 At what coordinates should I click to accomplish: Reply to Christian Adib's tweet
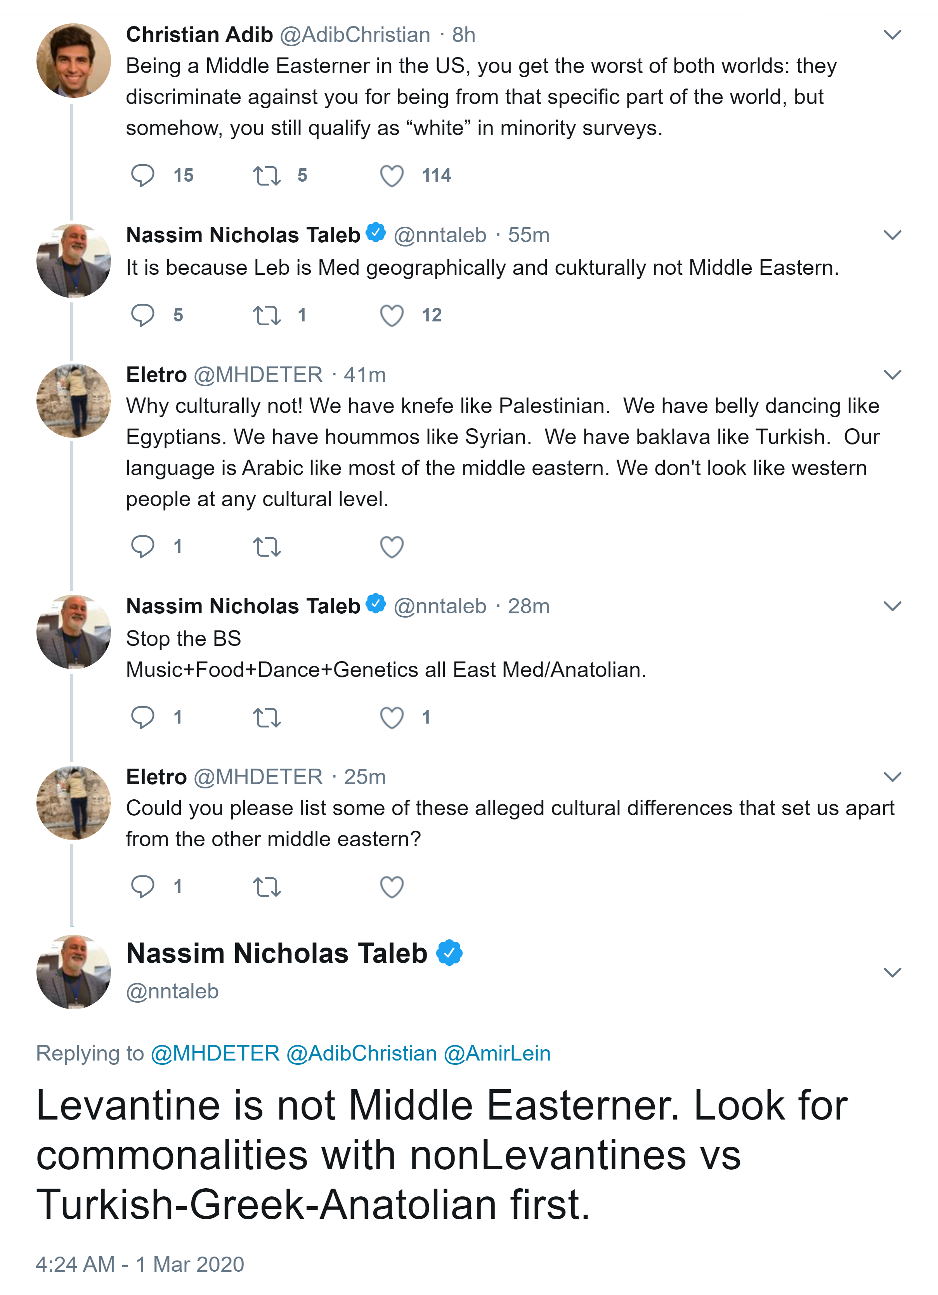(x=142, y=175)
